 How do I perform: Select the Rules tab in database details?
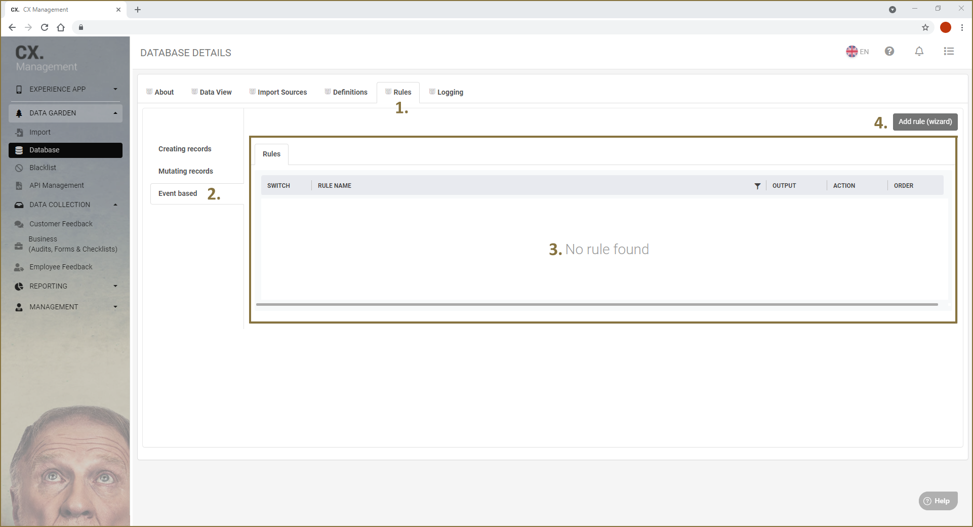tap(398, 92)
